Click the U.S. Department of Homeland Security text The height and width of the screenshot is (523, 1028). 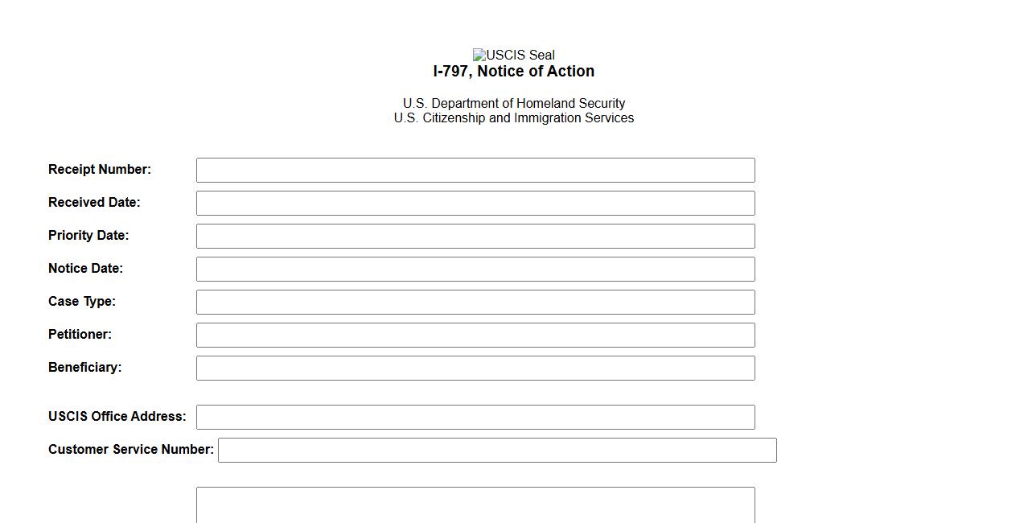pyautogui.click(x=513, y=103)
